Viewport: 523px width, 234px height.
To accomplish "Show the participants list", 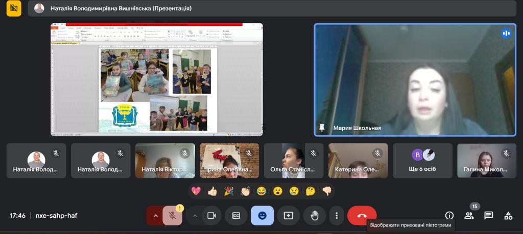I will pos(469,216).
